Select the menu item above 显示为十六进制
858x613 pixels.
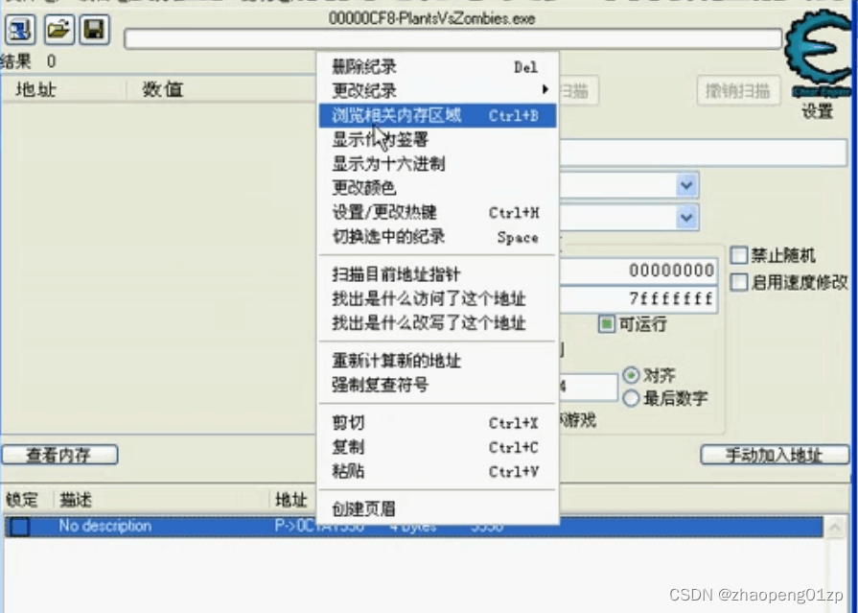coord(437,140)
